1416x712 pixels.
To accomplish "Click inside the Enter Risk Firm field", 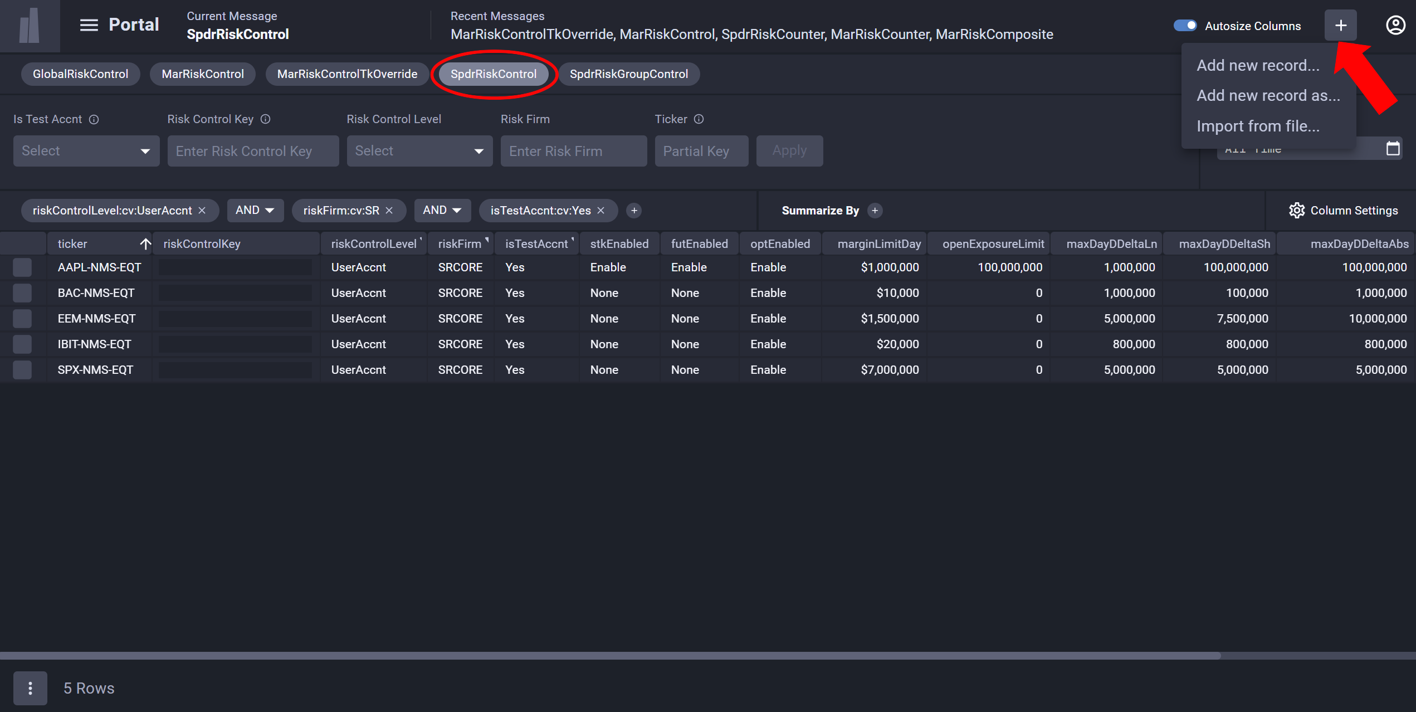I will pyautogui.click(x=573, y=150).
